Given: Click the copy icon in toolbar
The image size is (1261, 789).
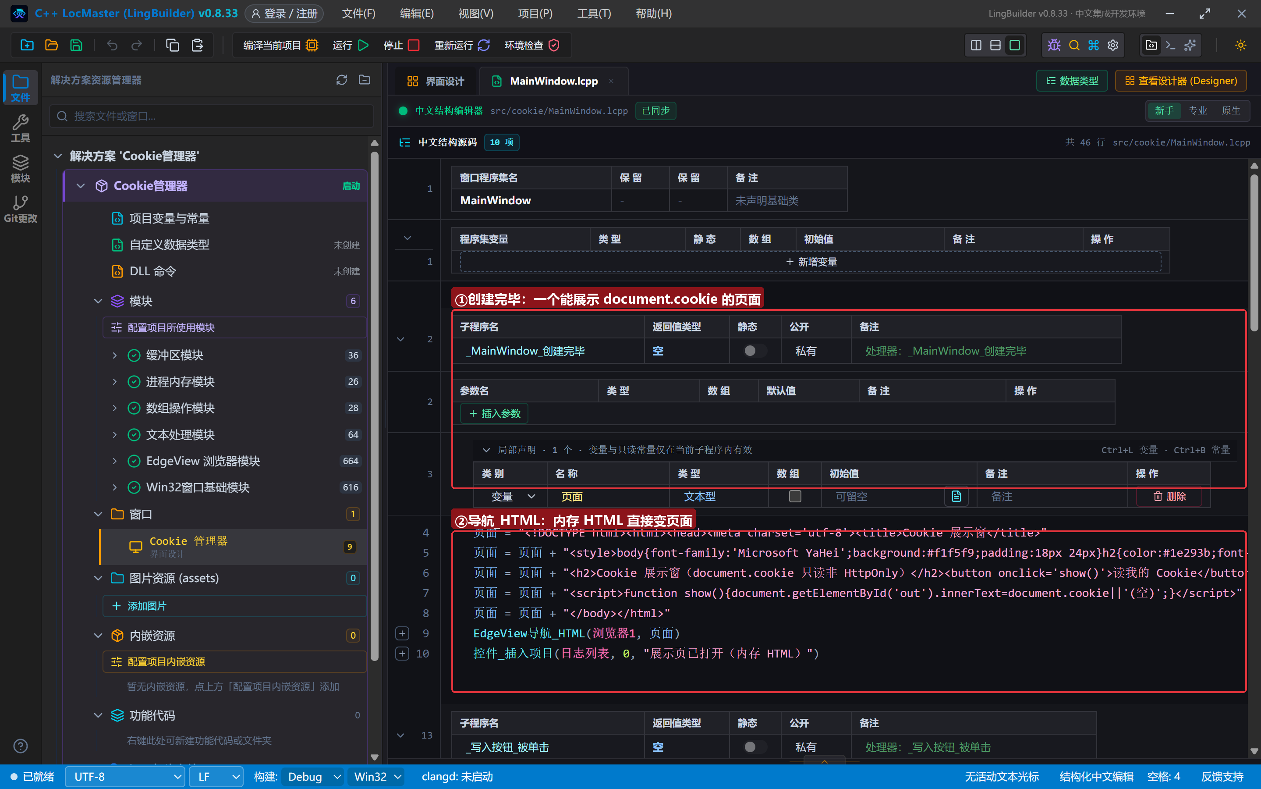Looking at the screenshot, I should point(173,46).
